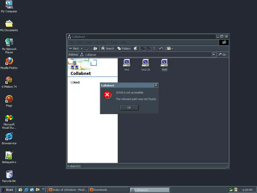Open the Recycle Bin desktop icon

coord(9,177)
